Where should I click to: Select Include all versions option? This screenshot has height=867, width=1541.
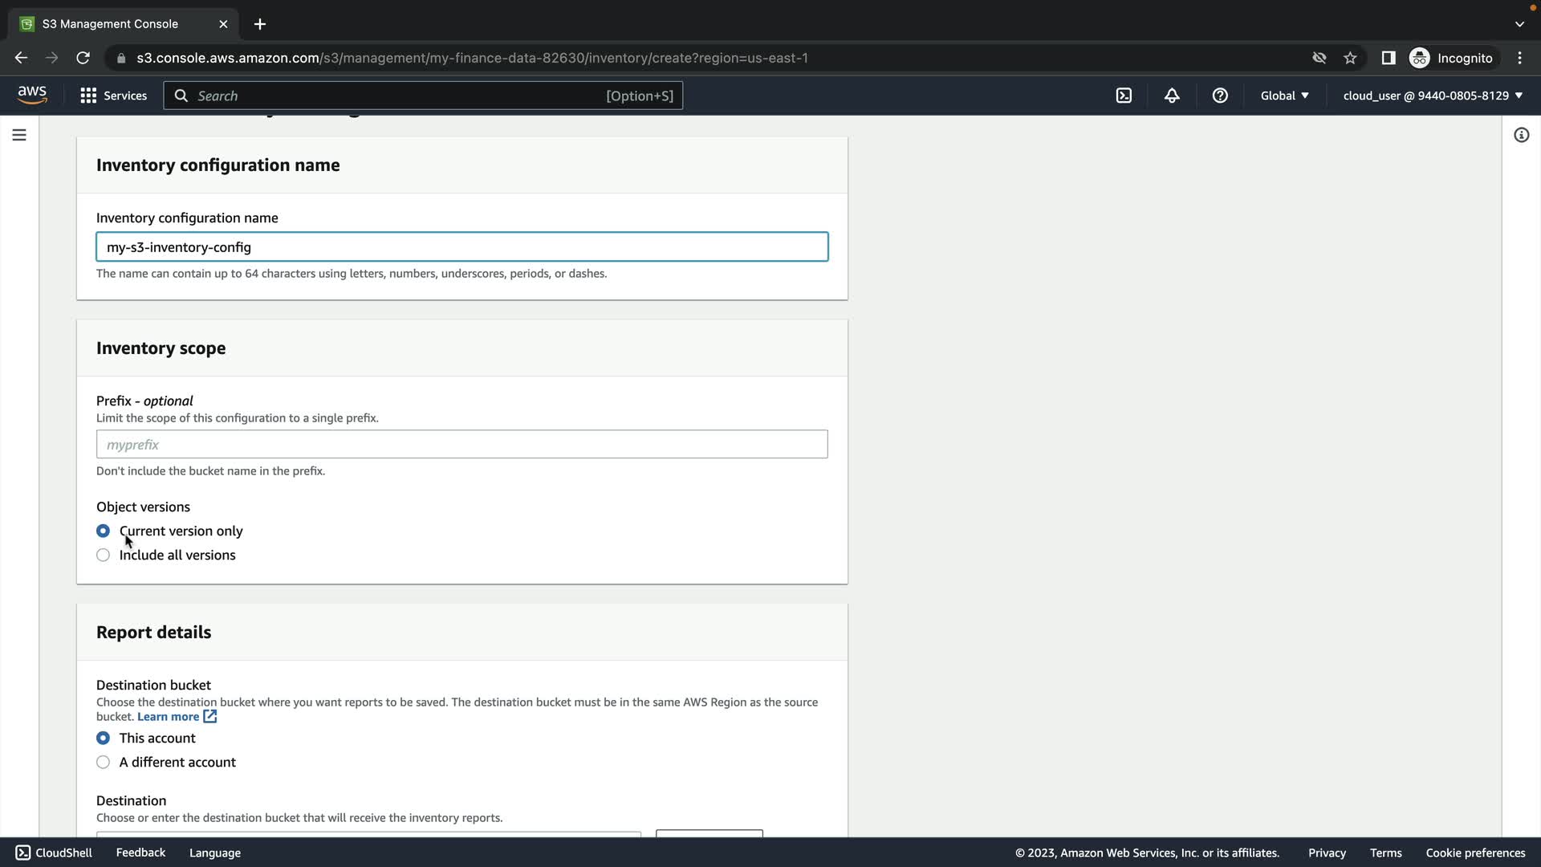pos(104,556)
